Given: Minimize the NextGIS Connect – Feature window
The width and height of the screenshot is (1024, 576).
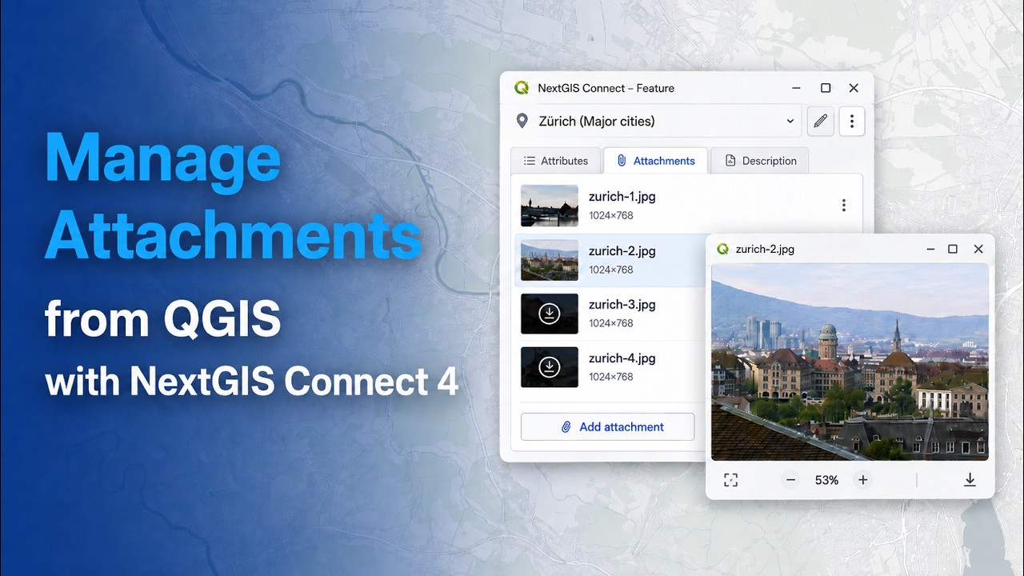Looking at the screenshot, I should point(797,88).
